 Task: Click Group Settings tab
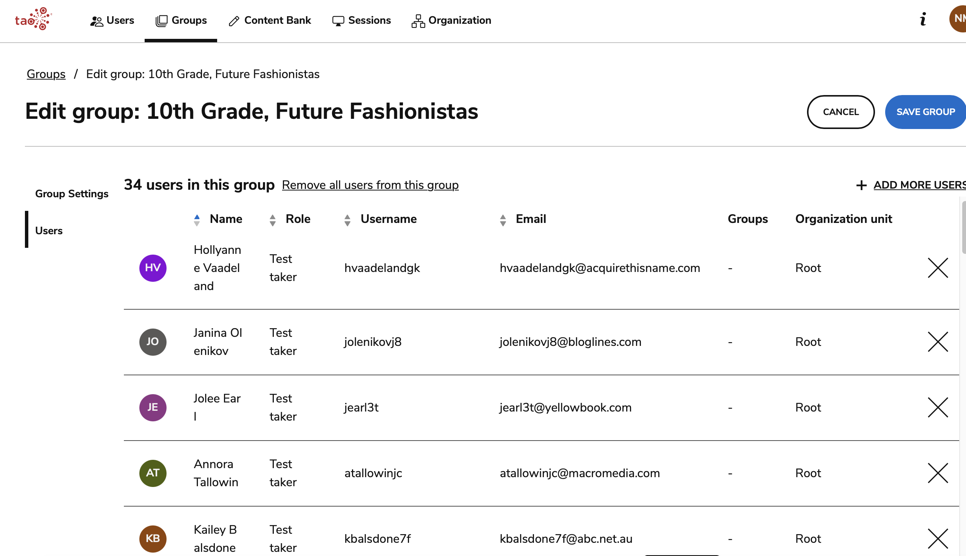pos(72,193)
